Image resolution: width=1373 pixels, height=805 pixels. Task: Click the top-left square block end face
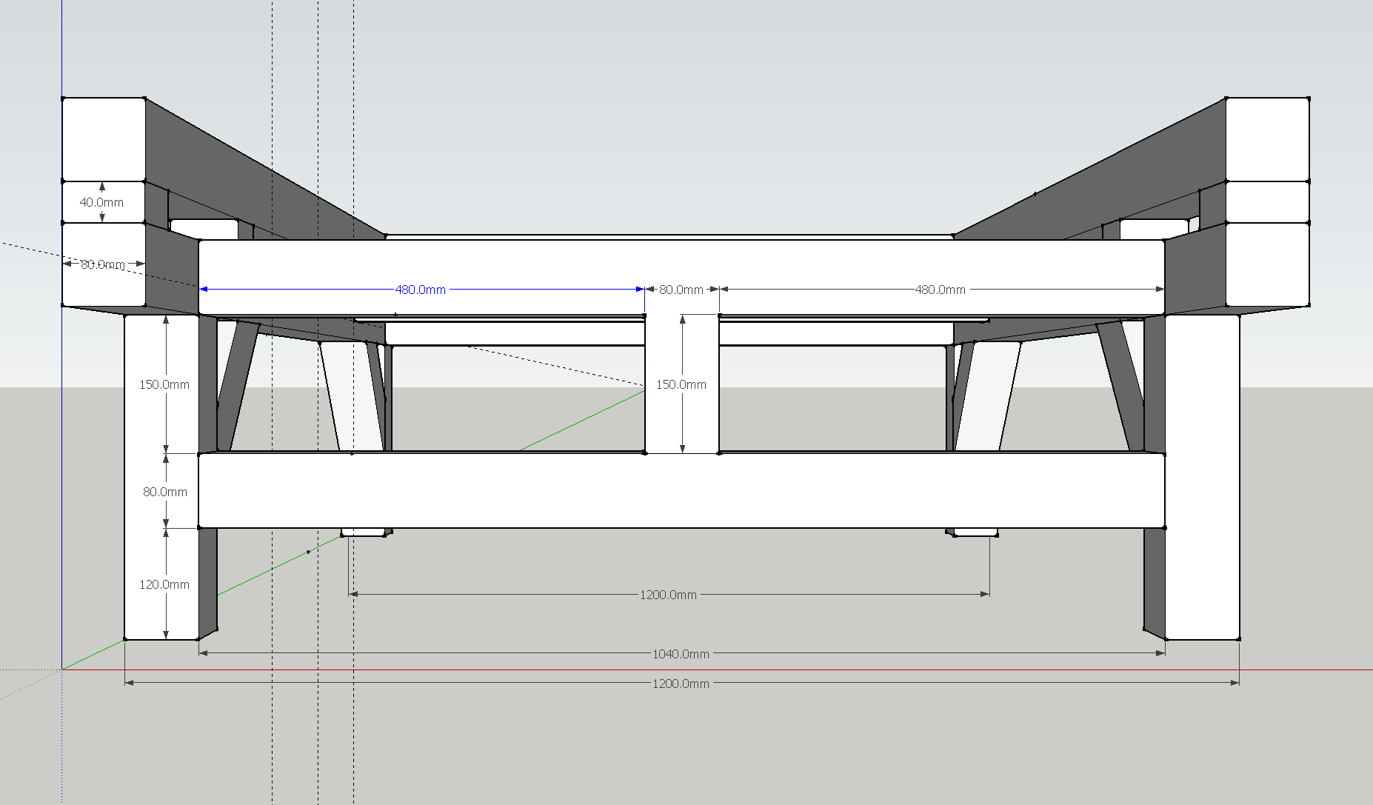(x=103, y=138)
